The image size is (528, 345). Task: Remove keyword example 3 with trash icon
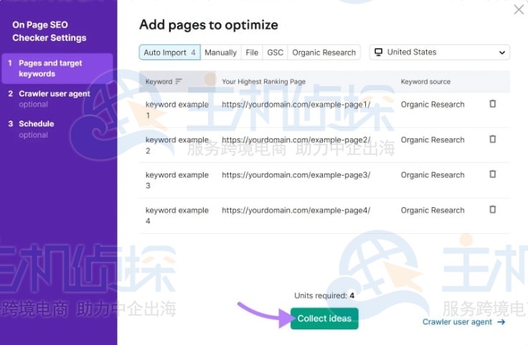click(492, 174)
